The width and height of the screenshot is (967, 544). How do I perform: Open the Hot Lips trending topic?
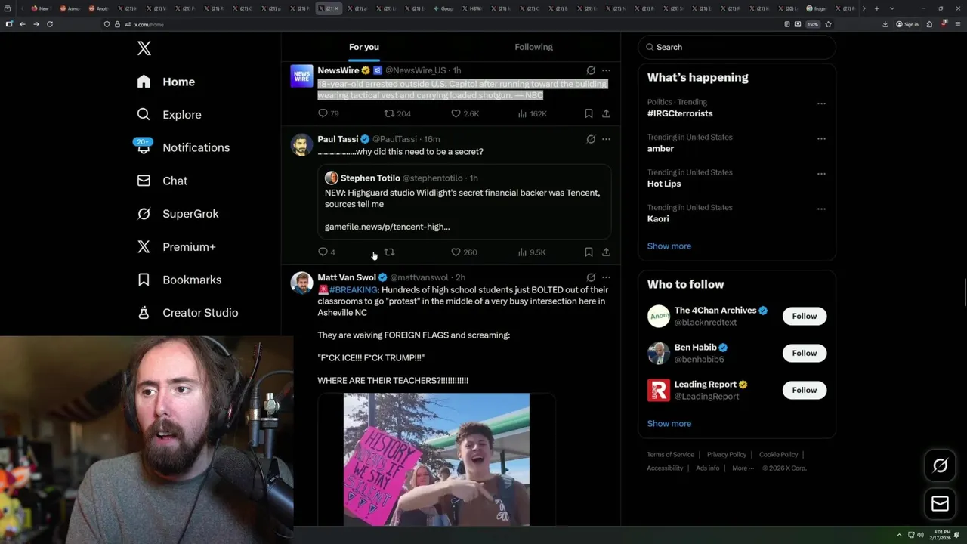pyautogui.click(x=664, y=184)
